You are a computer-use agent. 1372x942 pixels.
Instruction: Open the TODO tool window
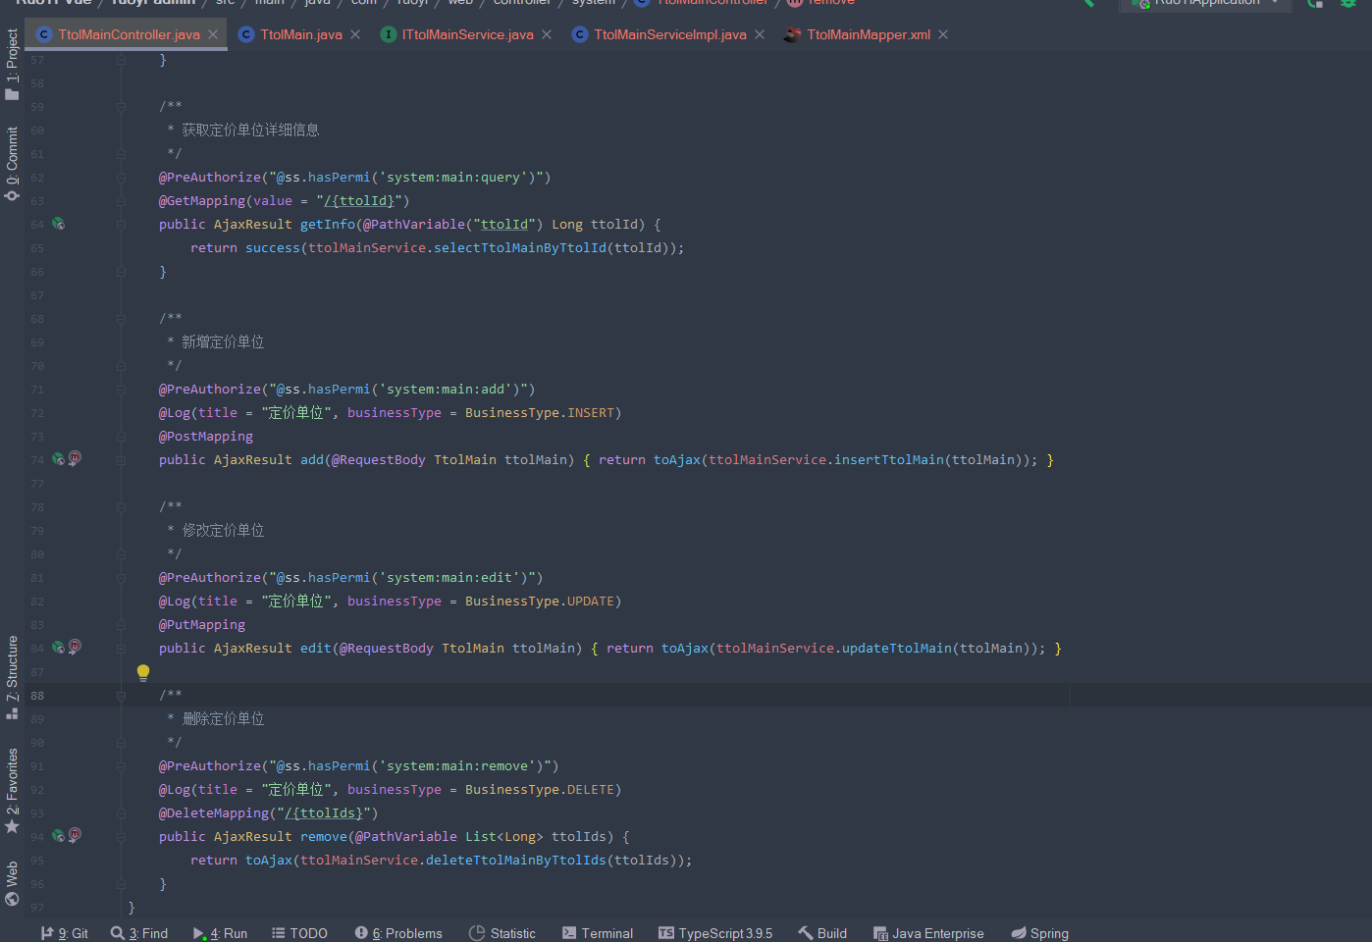coord(299,933)
